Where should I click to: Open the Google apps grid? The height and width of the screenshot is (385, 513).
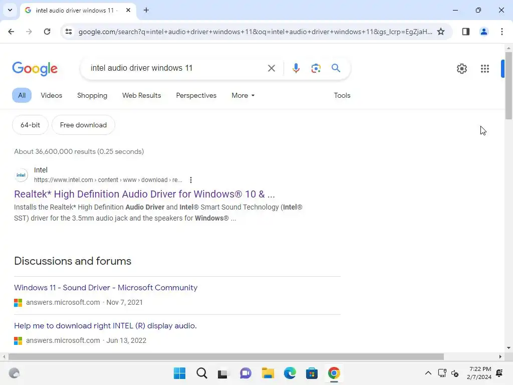[x=485, y=68]
